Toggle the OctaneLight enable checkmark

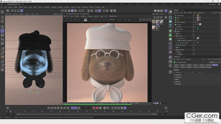point(196,15)
